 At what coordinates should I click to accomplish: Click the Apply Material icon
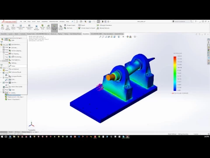coord(7,27)
